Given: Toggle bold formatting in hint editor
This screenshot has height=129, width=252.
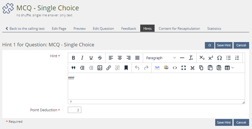Looking at the screenshot, I should coord(74,58).
